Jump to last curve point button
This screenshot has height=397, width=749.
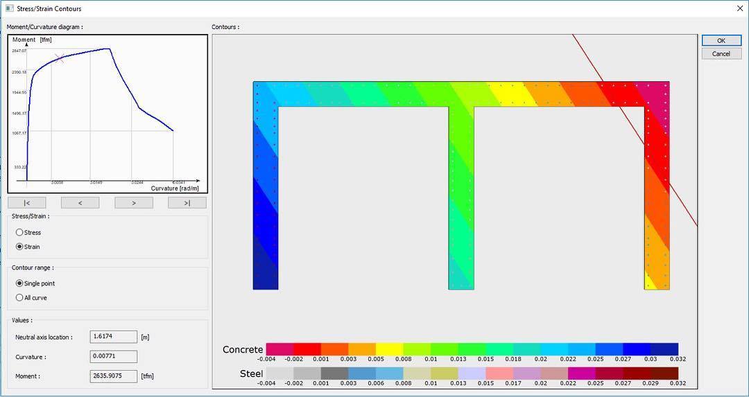pyautogui.click(x=187, y=203)
